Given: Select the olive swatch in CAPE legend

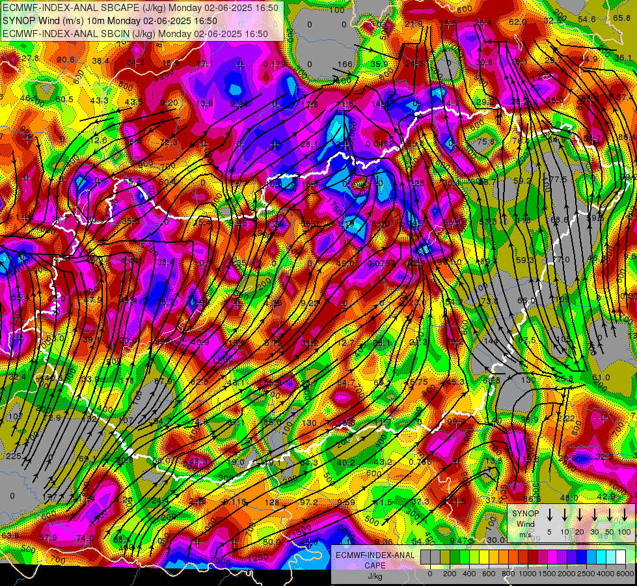Looking at the screenshot, I should pyautogui.click(x=445, y=557).
